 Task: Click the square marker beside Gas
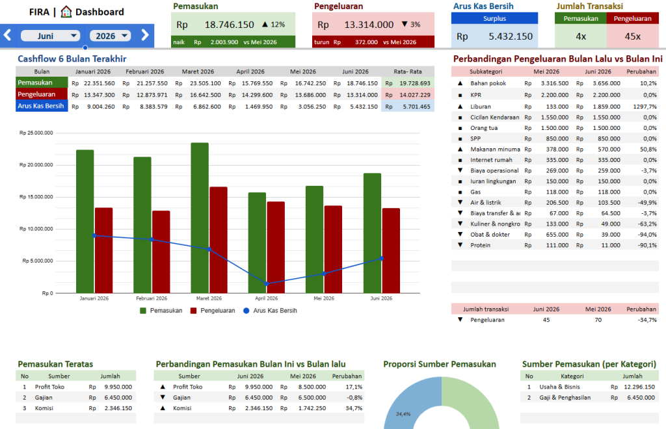[x=460, y=192]
